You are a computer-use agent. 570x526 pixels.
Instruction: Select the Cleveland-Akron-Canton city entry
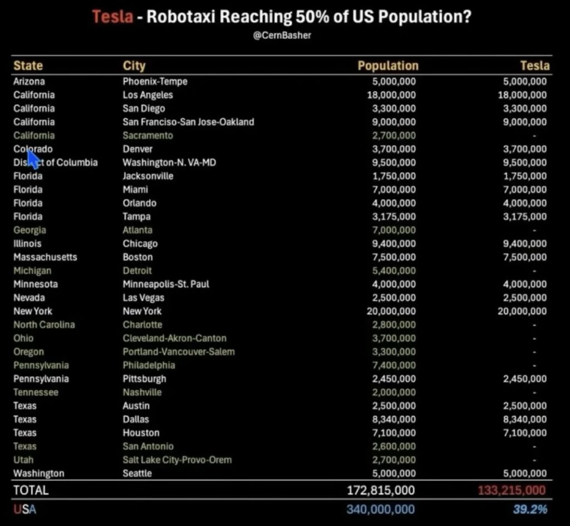tap(174, 338)
